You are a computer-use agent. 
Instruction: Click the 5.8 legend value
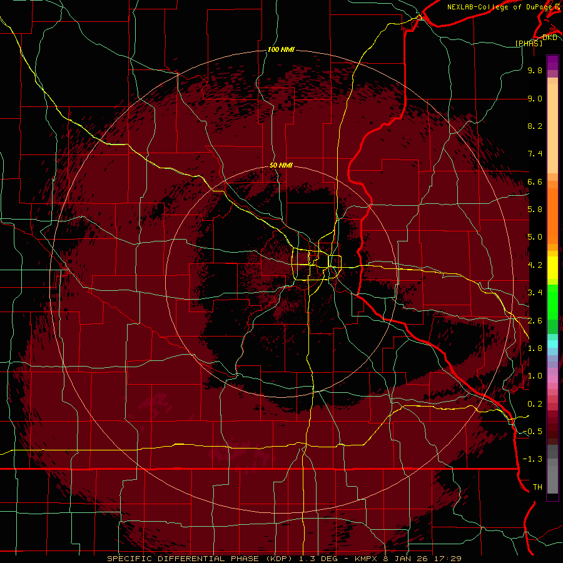click(535, 210)
